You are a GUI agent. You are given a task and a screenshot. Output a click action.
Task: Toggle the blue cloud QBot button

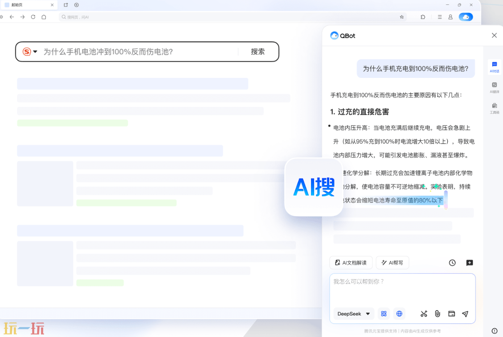pyautogui.click(x=466, y=17)
